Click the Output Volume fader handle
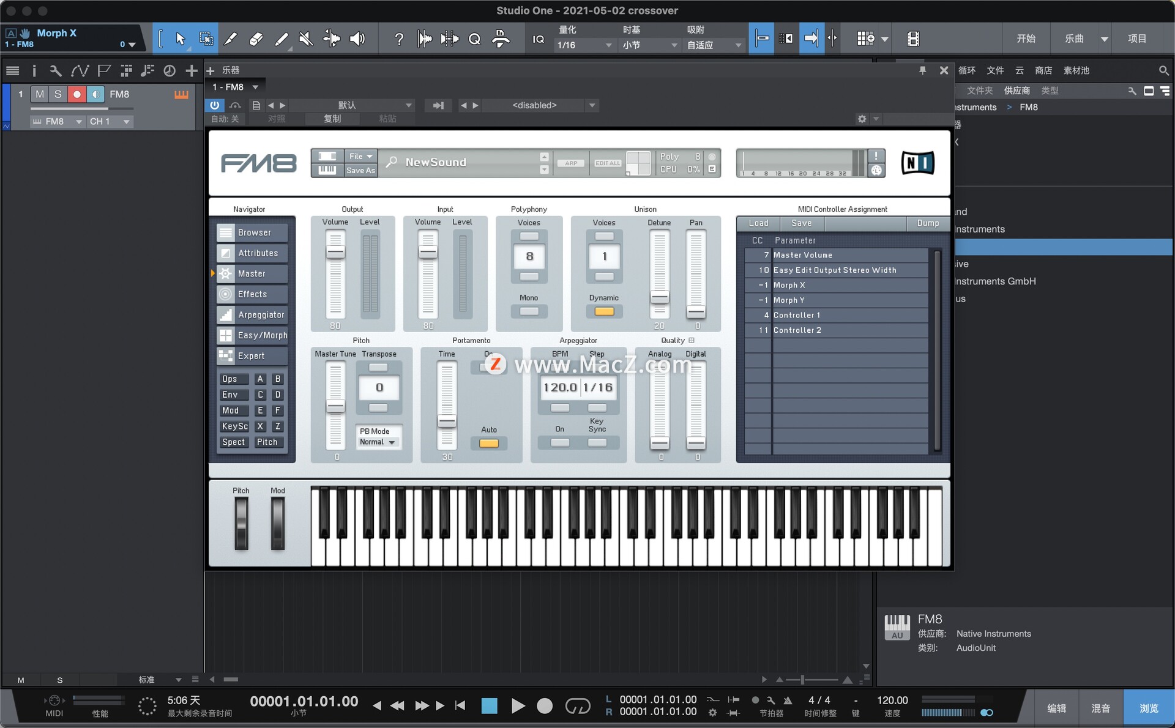Screen dimensions: 1175x728 coord(335,252)
